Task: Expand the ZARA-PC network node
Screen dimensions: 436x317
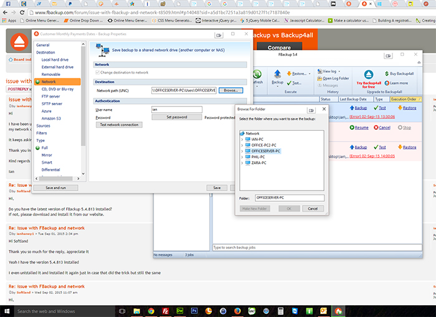Action: (x=242, y=163)
